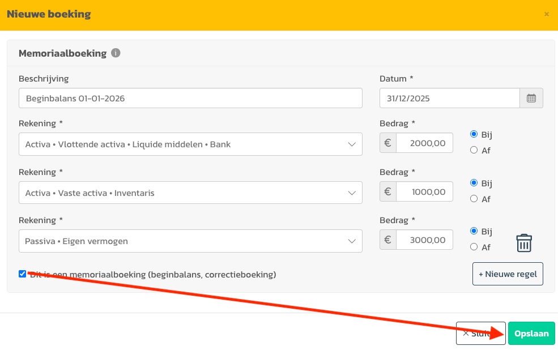Uncheck the memoriaalboeking checkbox
This screenshot has height=350, width=558.
(x=23, y=274)
